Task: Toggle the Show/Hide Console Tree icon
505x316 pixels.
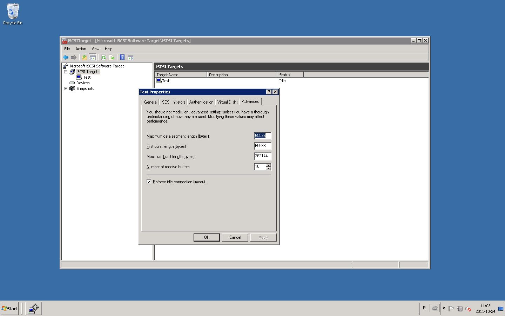Action: pos(93,57)
